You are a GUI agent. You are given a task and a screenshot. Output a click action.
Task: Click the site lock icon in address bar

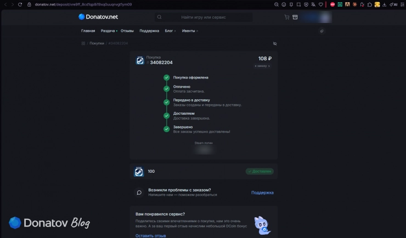(29, 4)
